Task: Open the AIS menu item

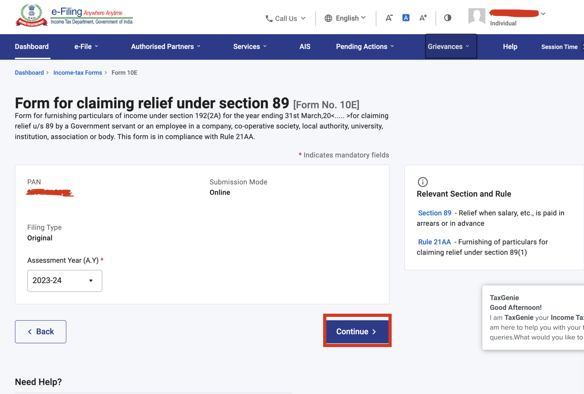Action: 305,47
